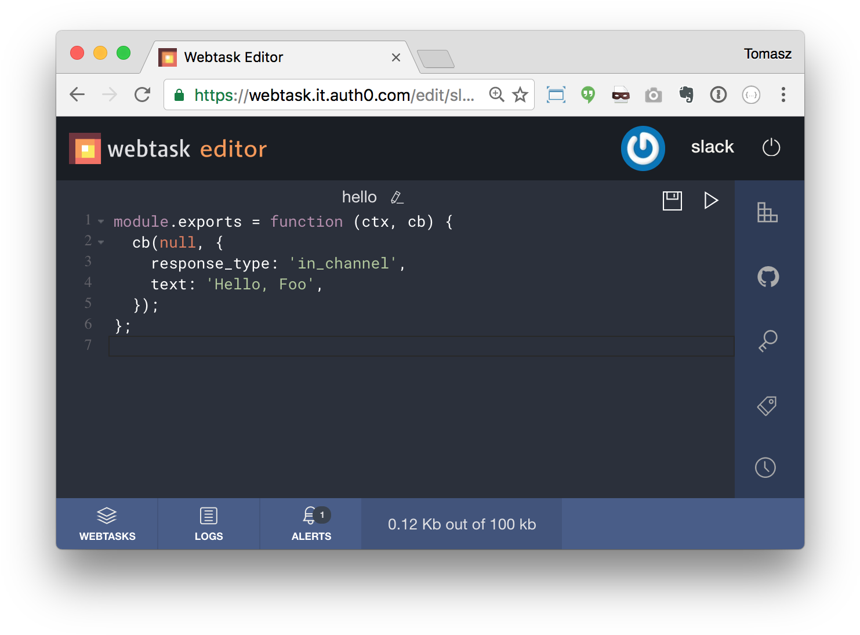The image size is (860, 635).
Task: Expand Chrome's overflow menu
Action: coord(783,95)
